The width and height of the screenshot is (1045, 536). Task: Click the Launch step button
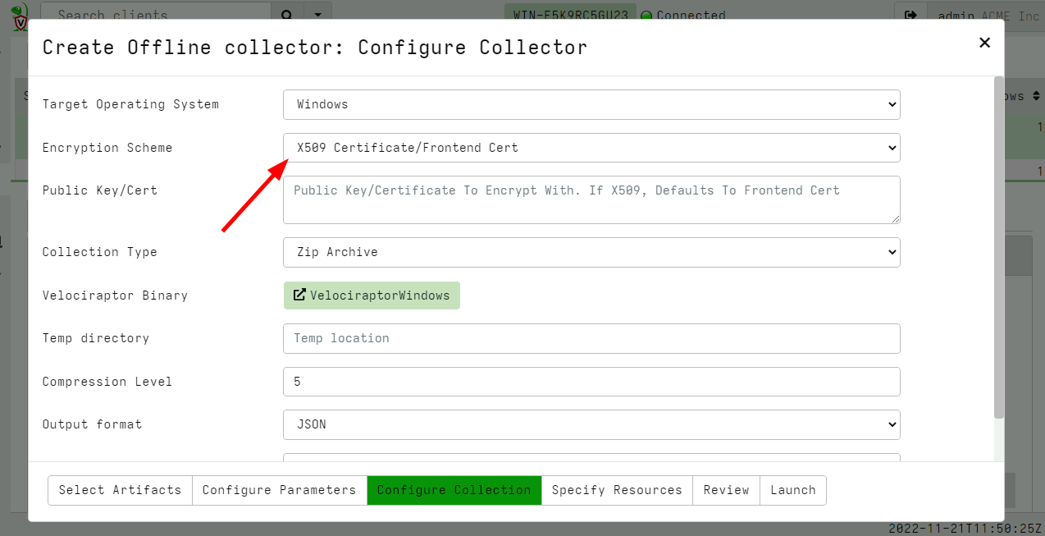point(792,490)
